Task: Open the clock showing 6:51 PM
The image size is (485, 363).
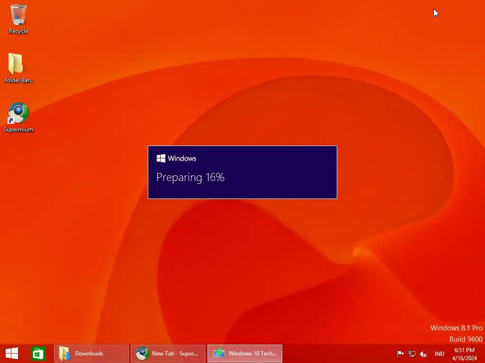Action: coord(464,354)
